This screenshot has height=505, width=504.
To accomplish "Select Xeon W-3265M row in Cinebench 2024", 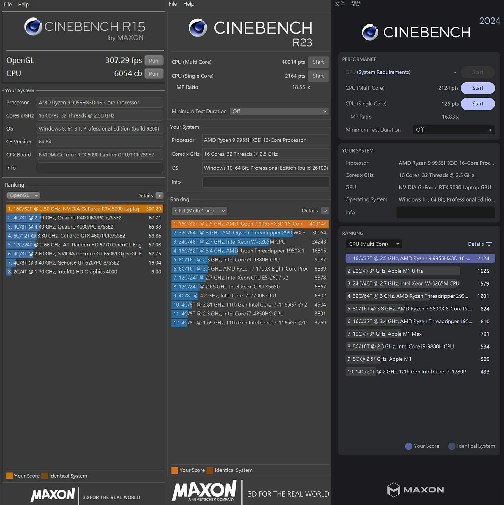I will point(420,283).
